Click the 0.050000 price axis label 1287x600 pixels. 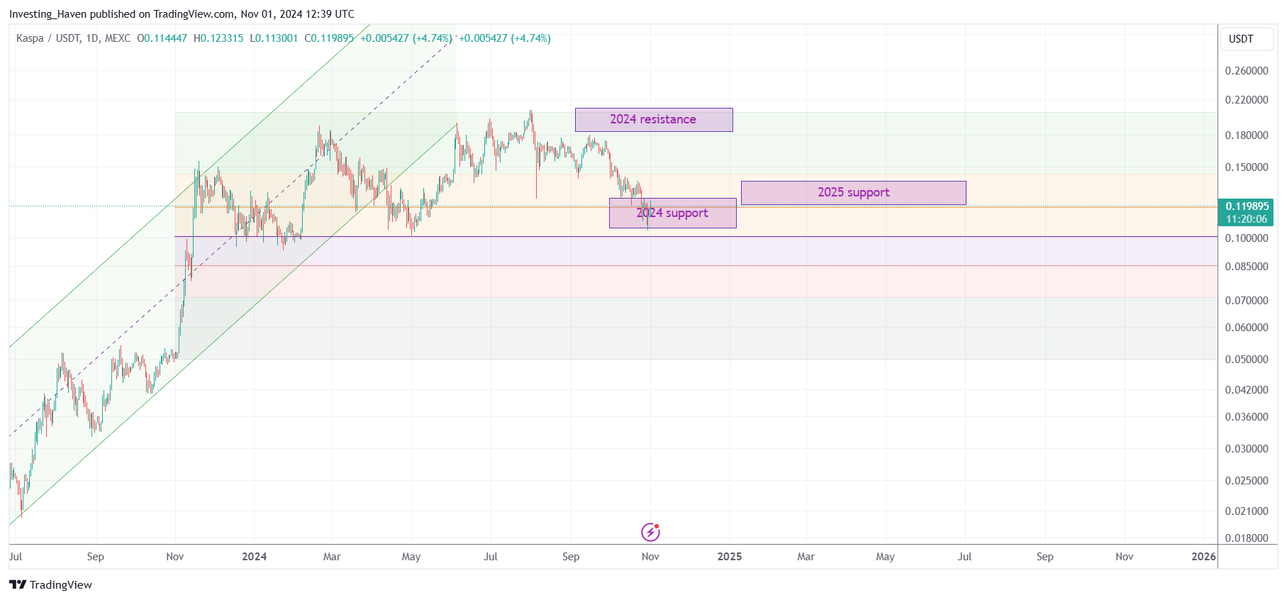click(x=1247, y=360)
